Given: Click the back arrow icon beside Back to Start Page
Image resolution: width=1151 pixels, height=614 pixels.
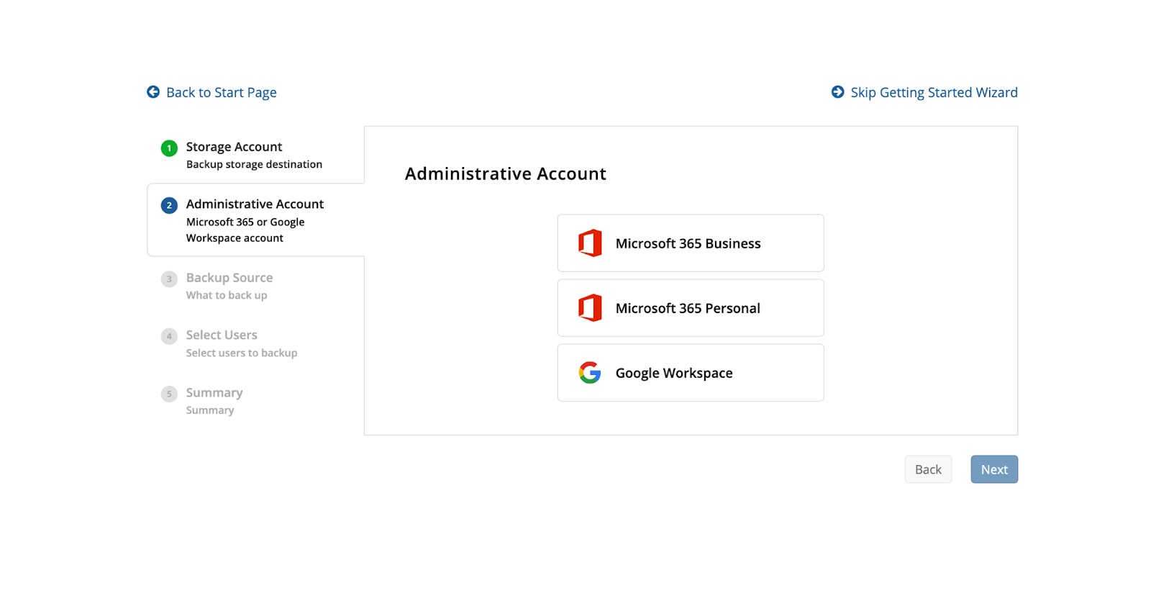Looking at the screenshot, I should [x=153, y=92].
